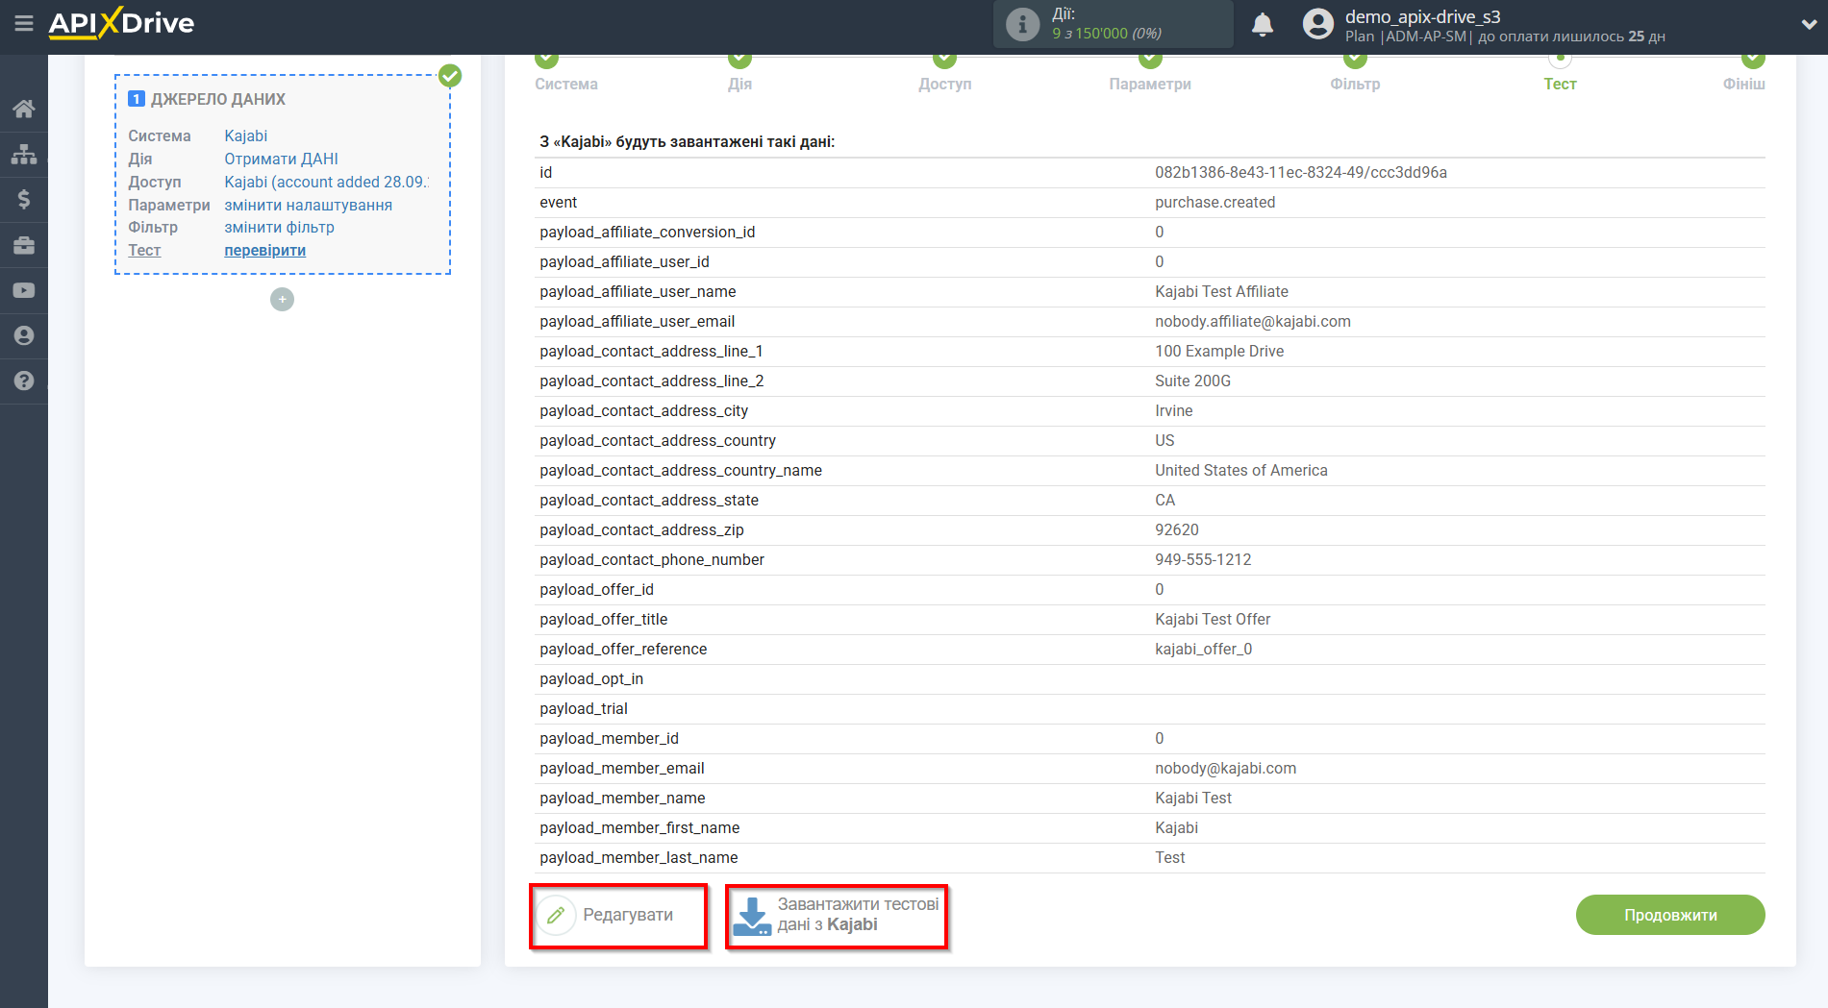The height and width of the screenshot is (1008, 1828).
Task: Go to the Система step
Action: tap(565, 84)
